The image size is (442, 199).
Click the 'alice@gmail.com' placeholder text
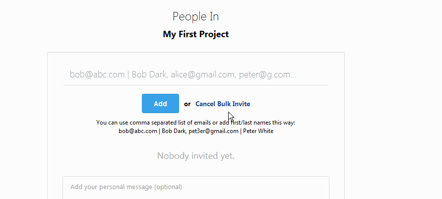pyautogui.click(x=203, y=74)
